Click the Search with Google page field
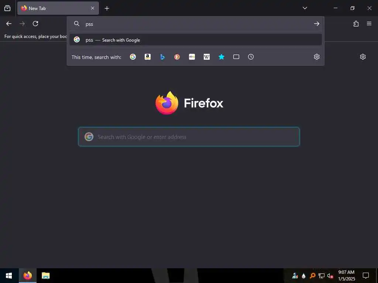The width and height of the screenshot is (378, 283). click(189, 137)
